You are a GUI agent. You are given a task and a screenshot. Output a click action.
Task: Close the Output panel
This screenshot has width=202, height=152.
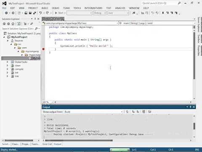(x=194, y=107)
